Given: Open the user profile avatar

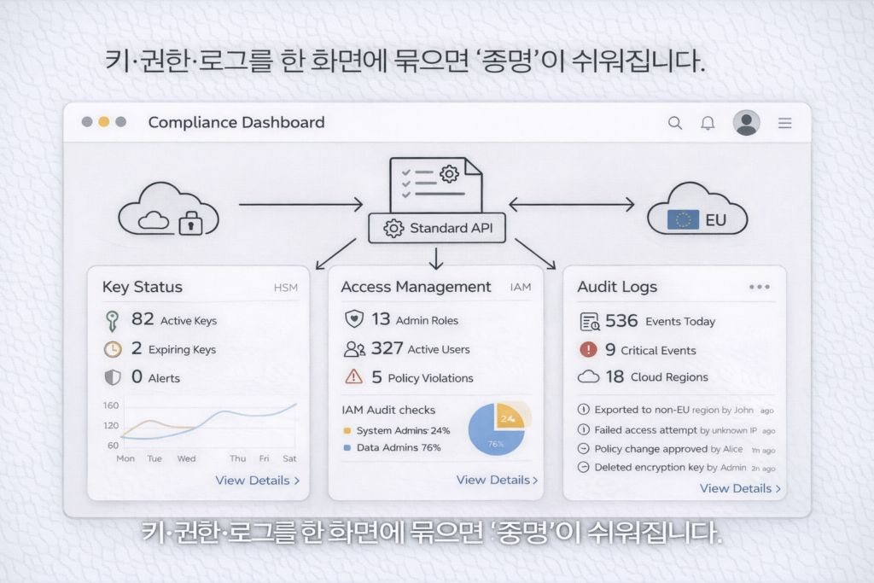Looking at the screenshot, I should click(746, 123).
